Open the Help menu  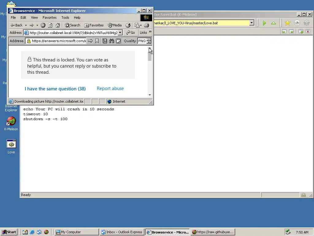pos(77,18)
